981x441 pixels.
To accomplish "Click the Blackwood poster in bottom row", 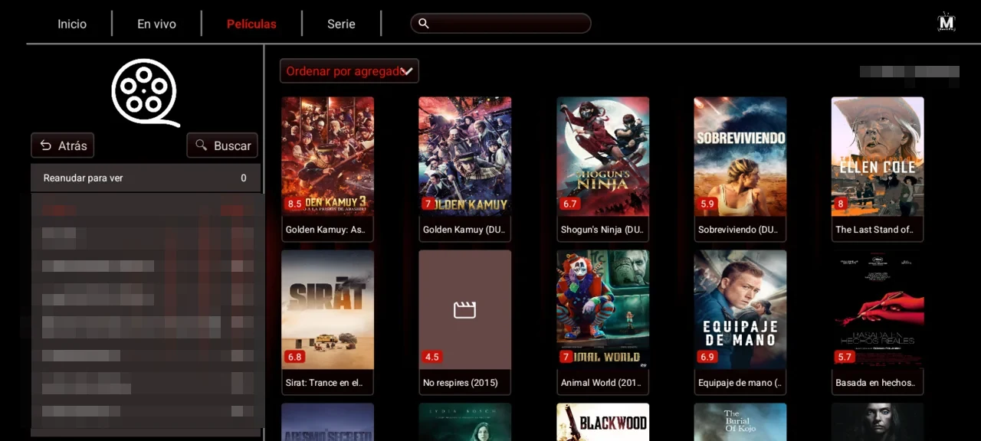I will [603, 422].
